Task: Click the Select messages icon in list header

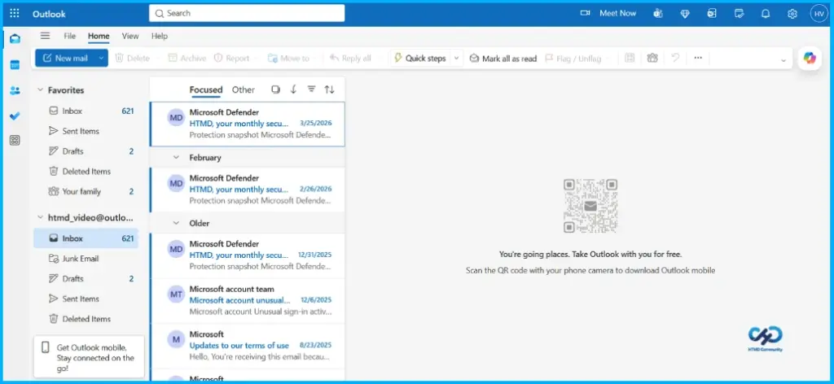Action: click(275, 89)
